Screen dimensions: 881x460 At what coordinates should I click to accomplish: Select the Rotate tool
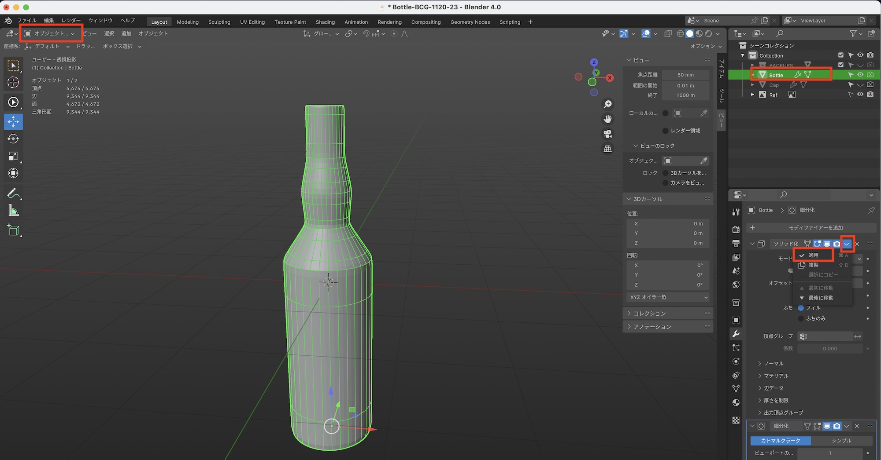(x=13, y=139)
